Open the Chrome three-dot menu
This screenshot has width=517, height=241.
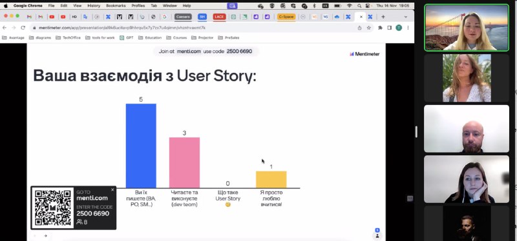pyautogui.click(x=408, y=28)
